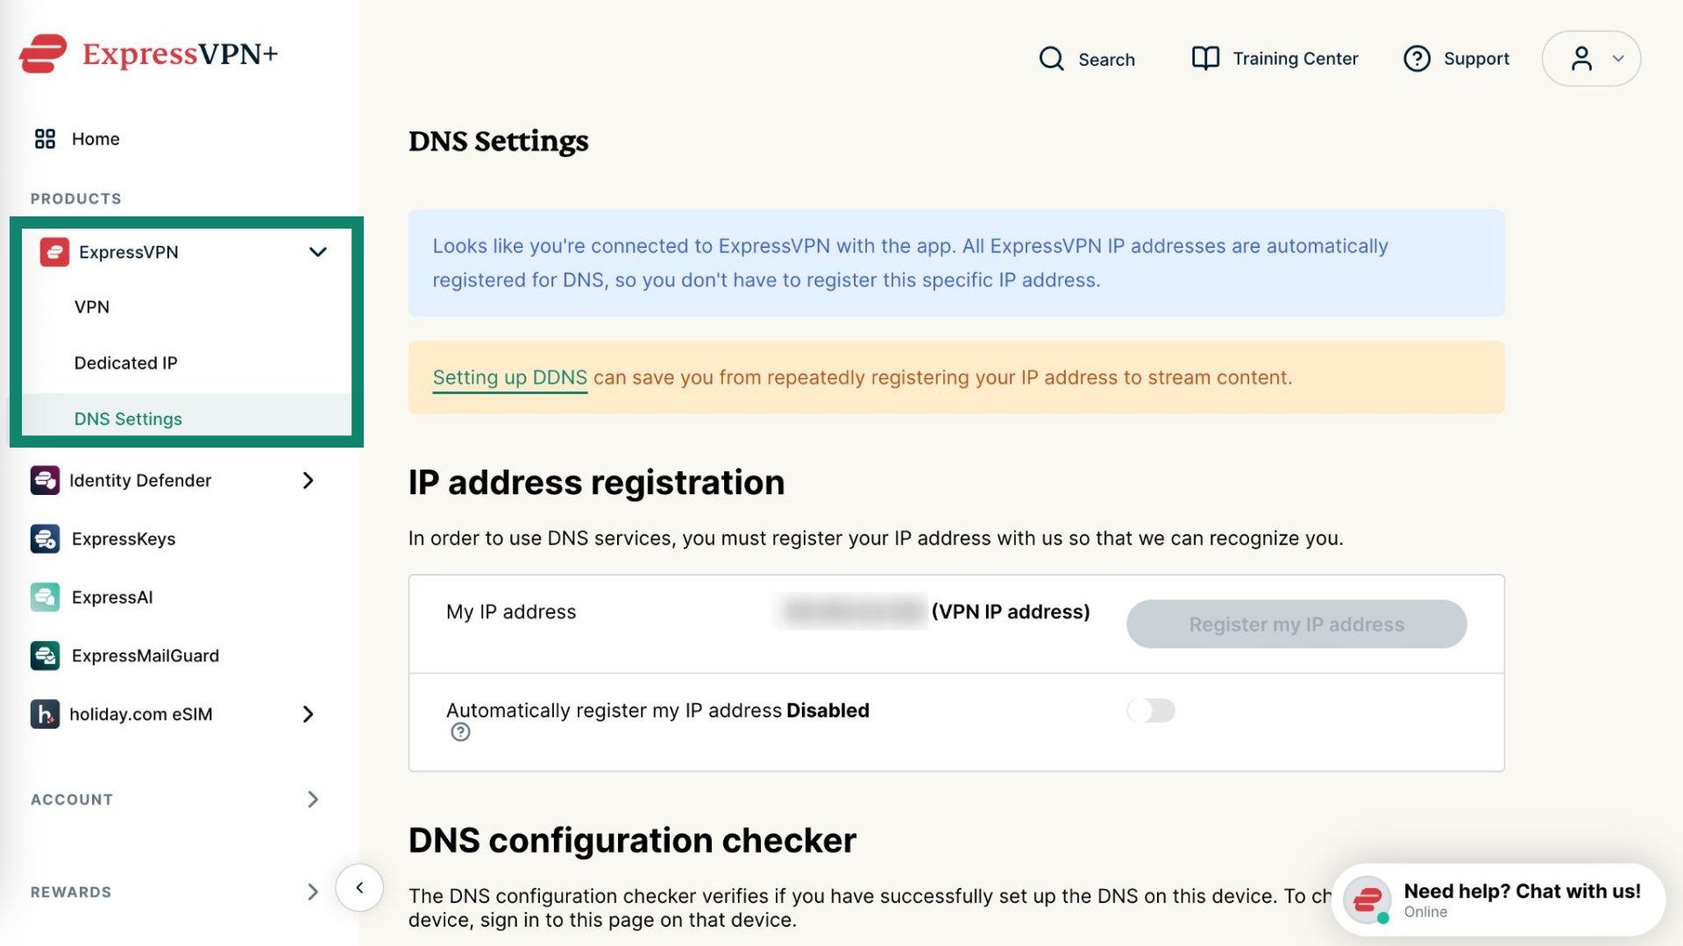Click Register my IP address button
This screenshot has height=946, width=1683.
point(1296,625)
